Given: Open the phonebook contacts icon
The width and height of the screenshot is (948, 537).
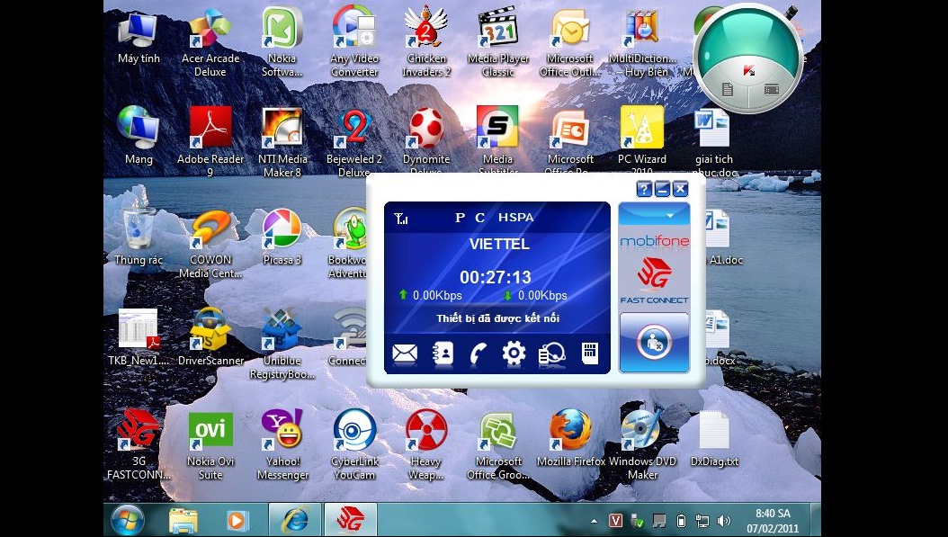Looking at the screenshot, I should click(441, 354).
